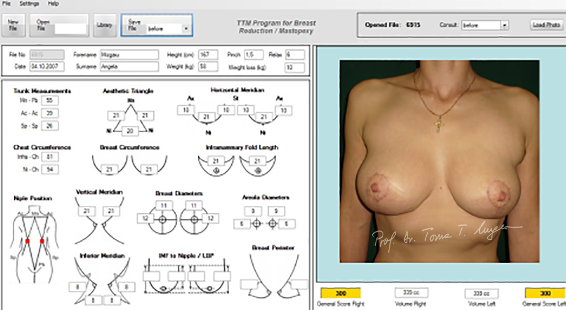Viewport: 566px width, 310px height.
Task: Click the Library button
Action: pyautogui.click(x=104, y=25)
